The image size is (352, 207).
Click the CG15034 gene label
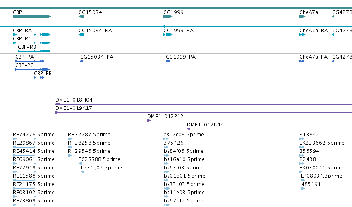point(90,12)
